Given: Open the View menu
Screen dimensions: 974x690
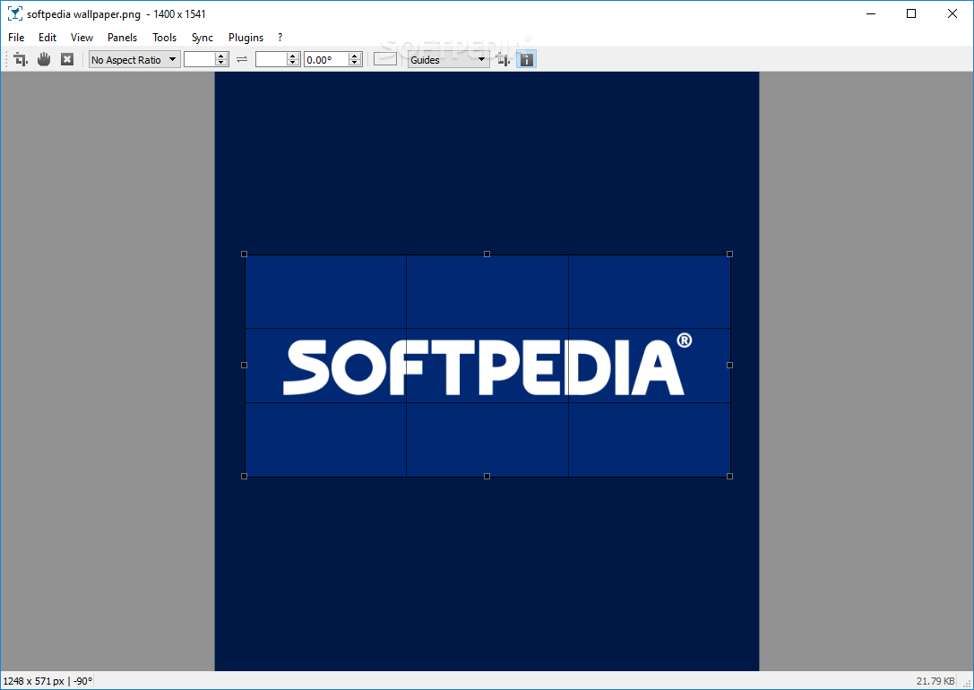Looking at the screenshot, I should 82,38.
